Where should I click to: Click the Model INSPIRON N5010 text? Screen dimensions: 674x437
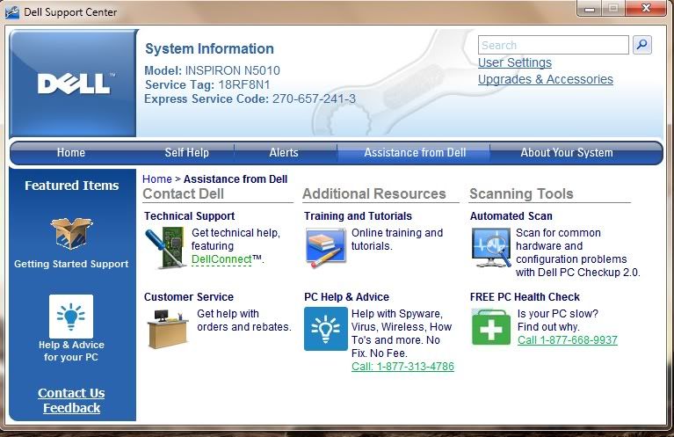coord(212,70)
